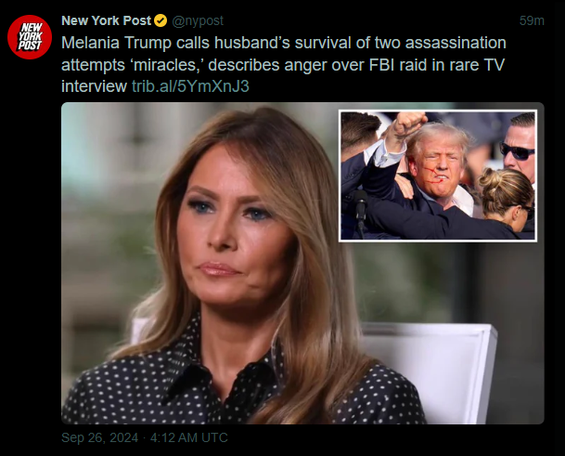This screenshot has width=565, height=456.
Task: Select the word 'miracles' in the tweet text
Action: [165, 65]
